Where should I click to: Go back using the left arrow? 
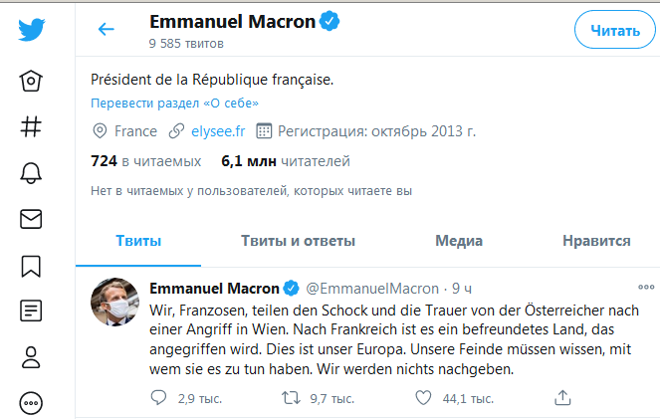[x=107, y=29]
